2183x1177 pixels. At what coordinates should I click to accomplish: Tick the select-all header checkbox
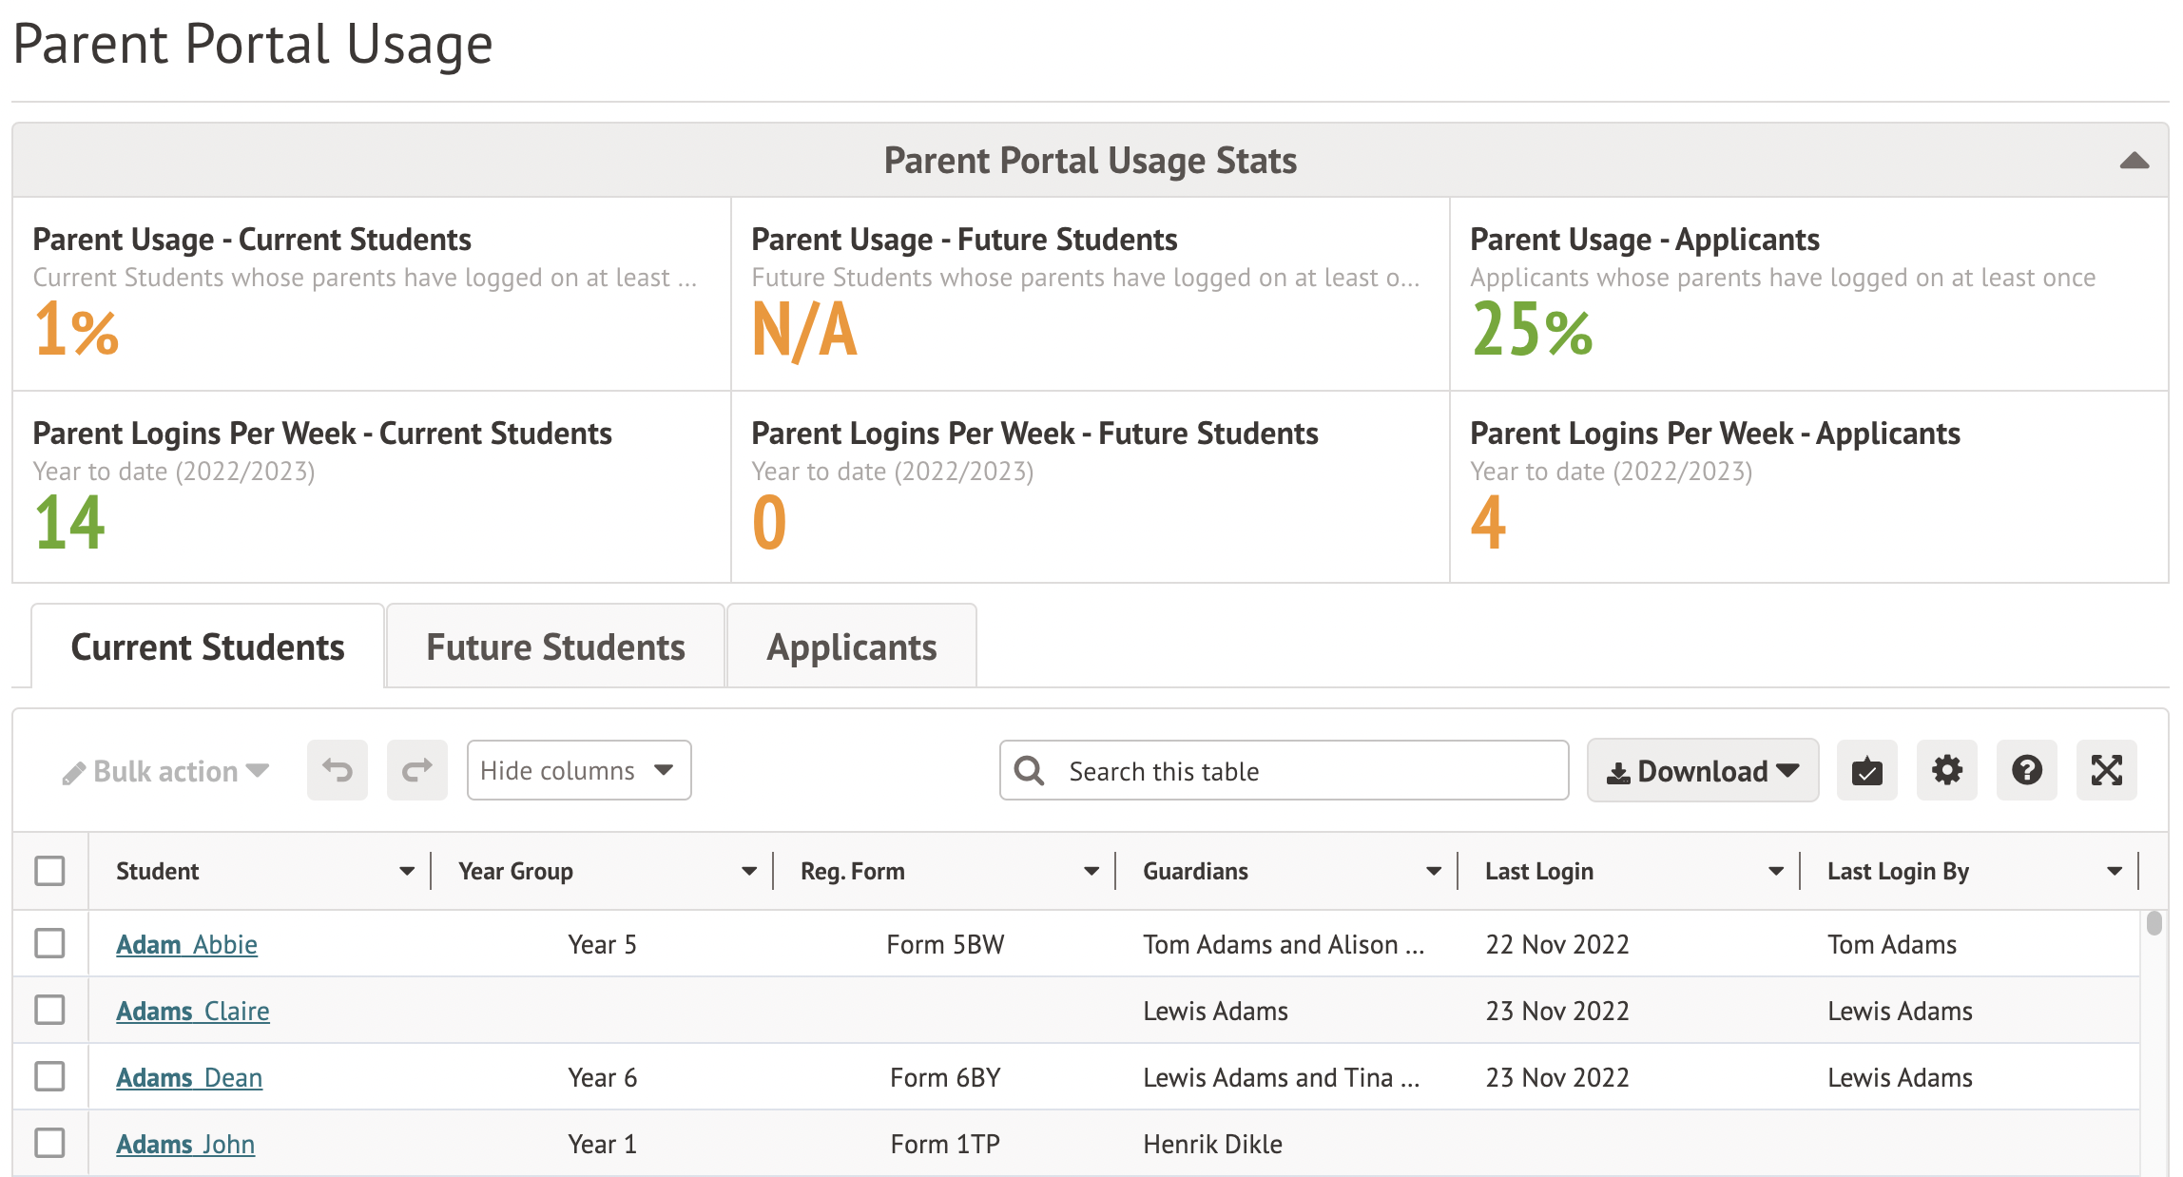click(49, 871)
